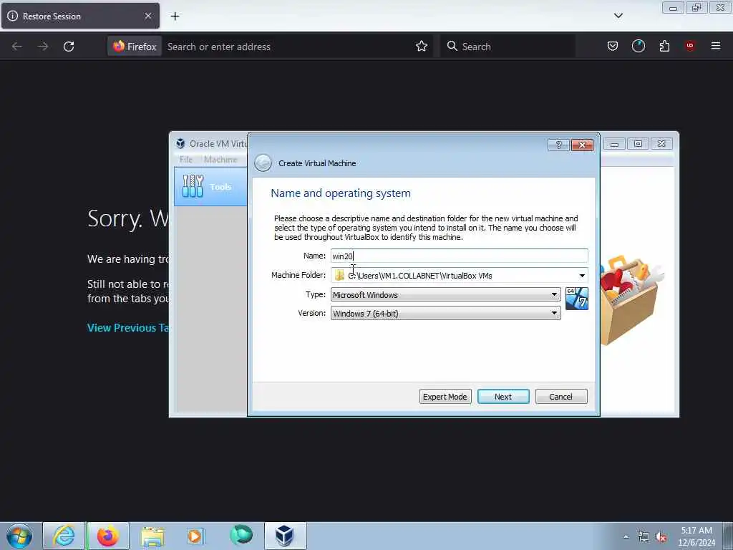This screenshot has height=550, width=733.
Task: Open the Windows Start button
Action: (19, 536)
